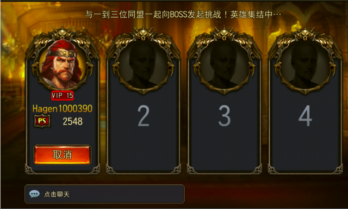Click the large number 2 slot panel
The height and width of the screenshot is (209, 348).
(x=143, y=116)
